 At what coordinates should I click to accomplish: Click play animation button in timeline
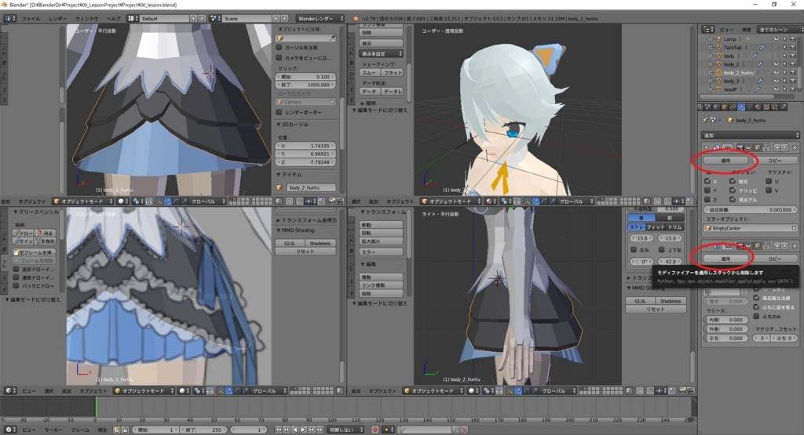(303, 430)
